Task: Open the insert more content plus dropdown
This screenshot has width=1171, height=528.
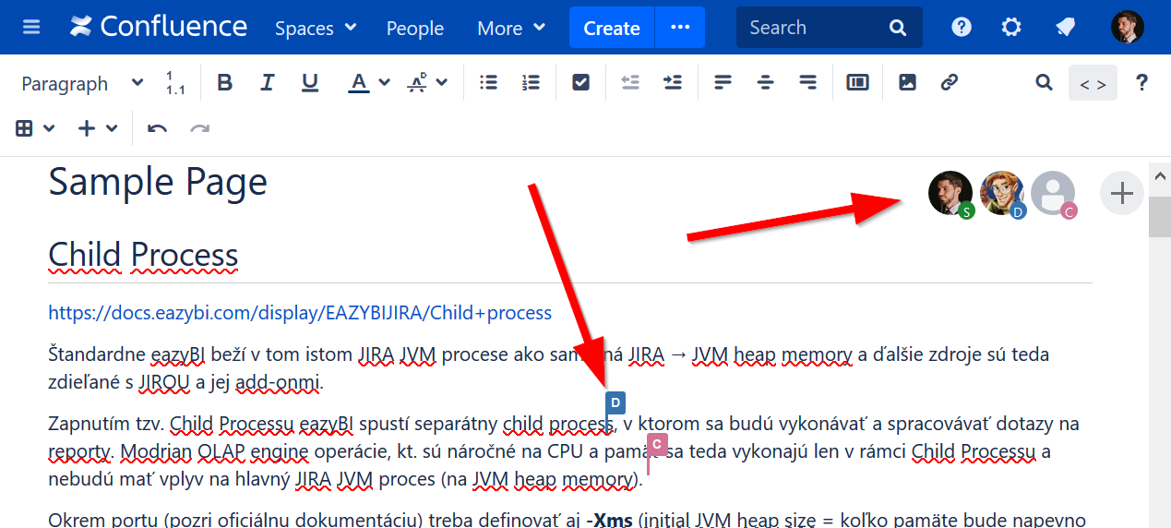Action: (98, 128)
